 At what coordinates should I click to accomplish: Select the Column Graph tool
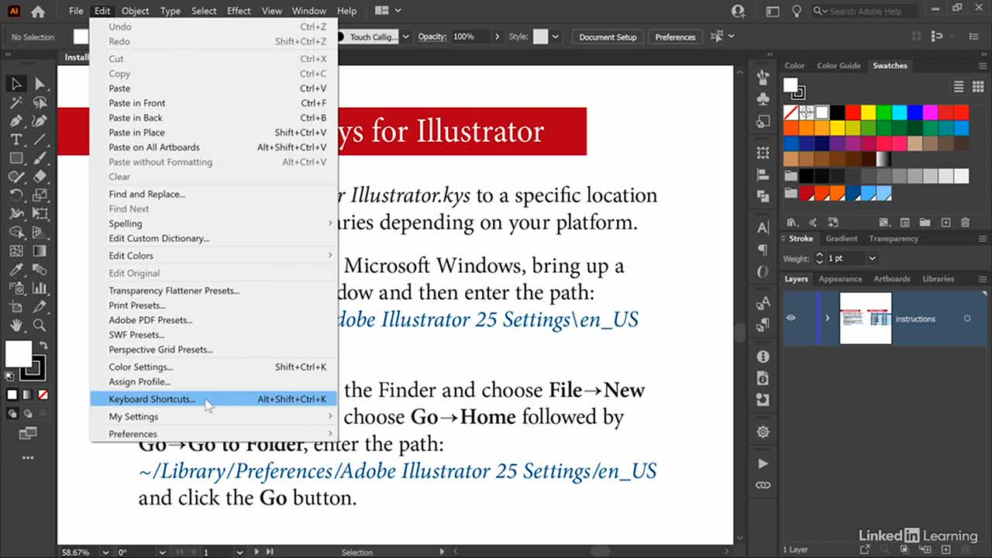(40, 288)
